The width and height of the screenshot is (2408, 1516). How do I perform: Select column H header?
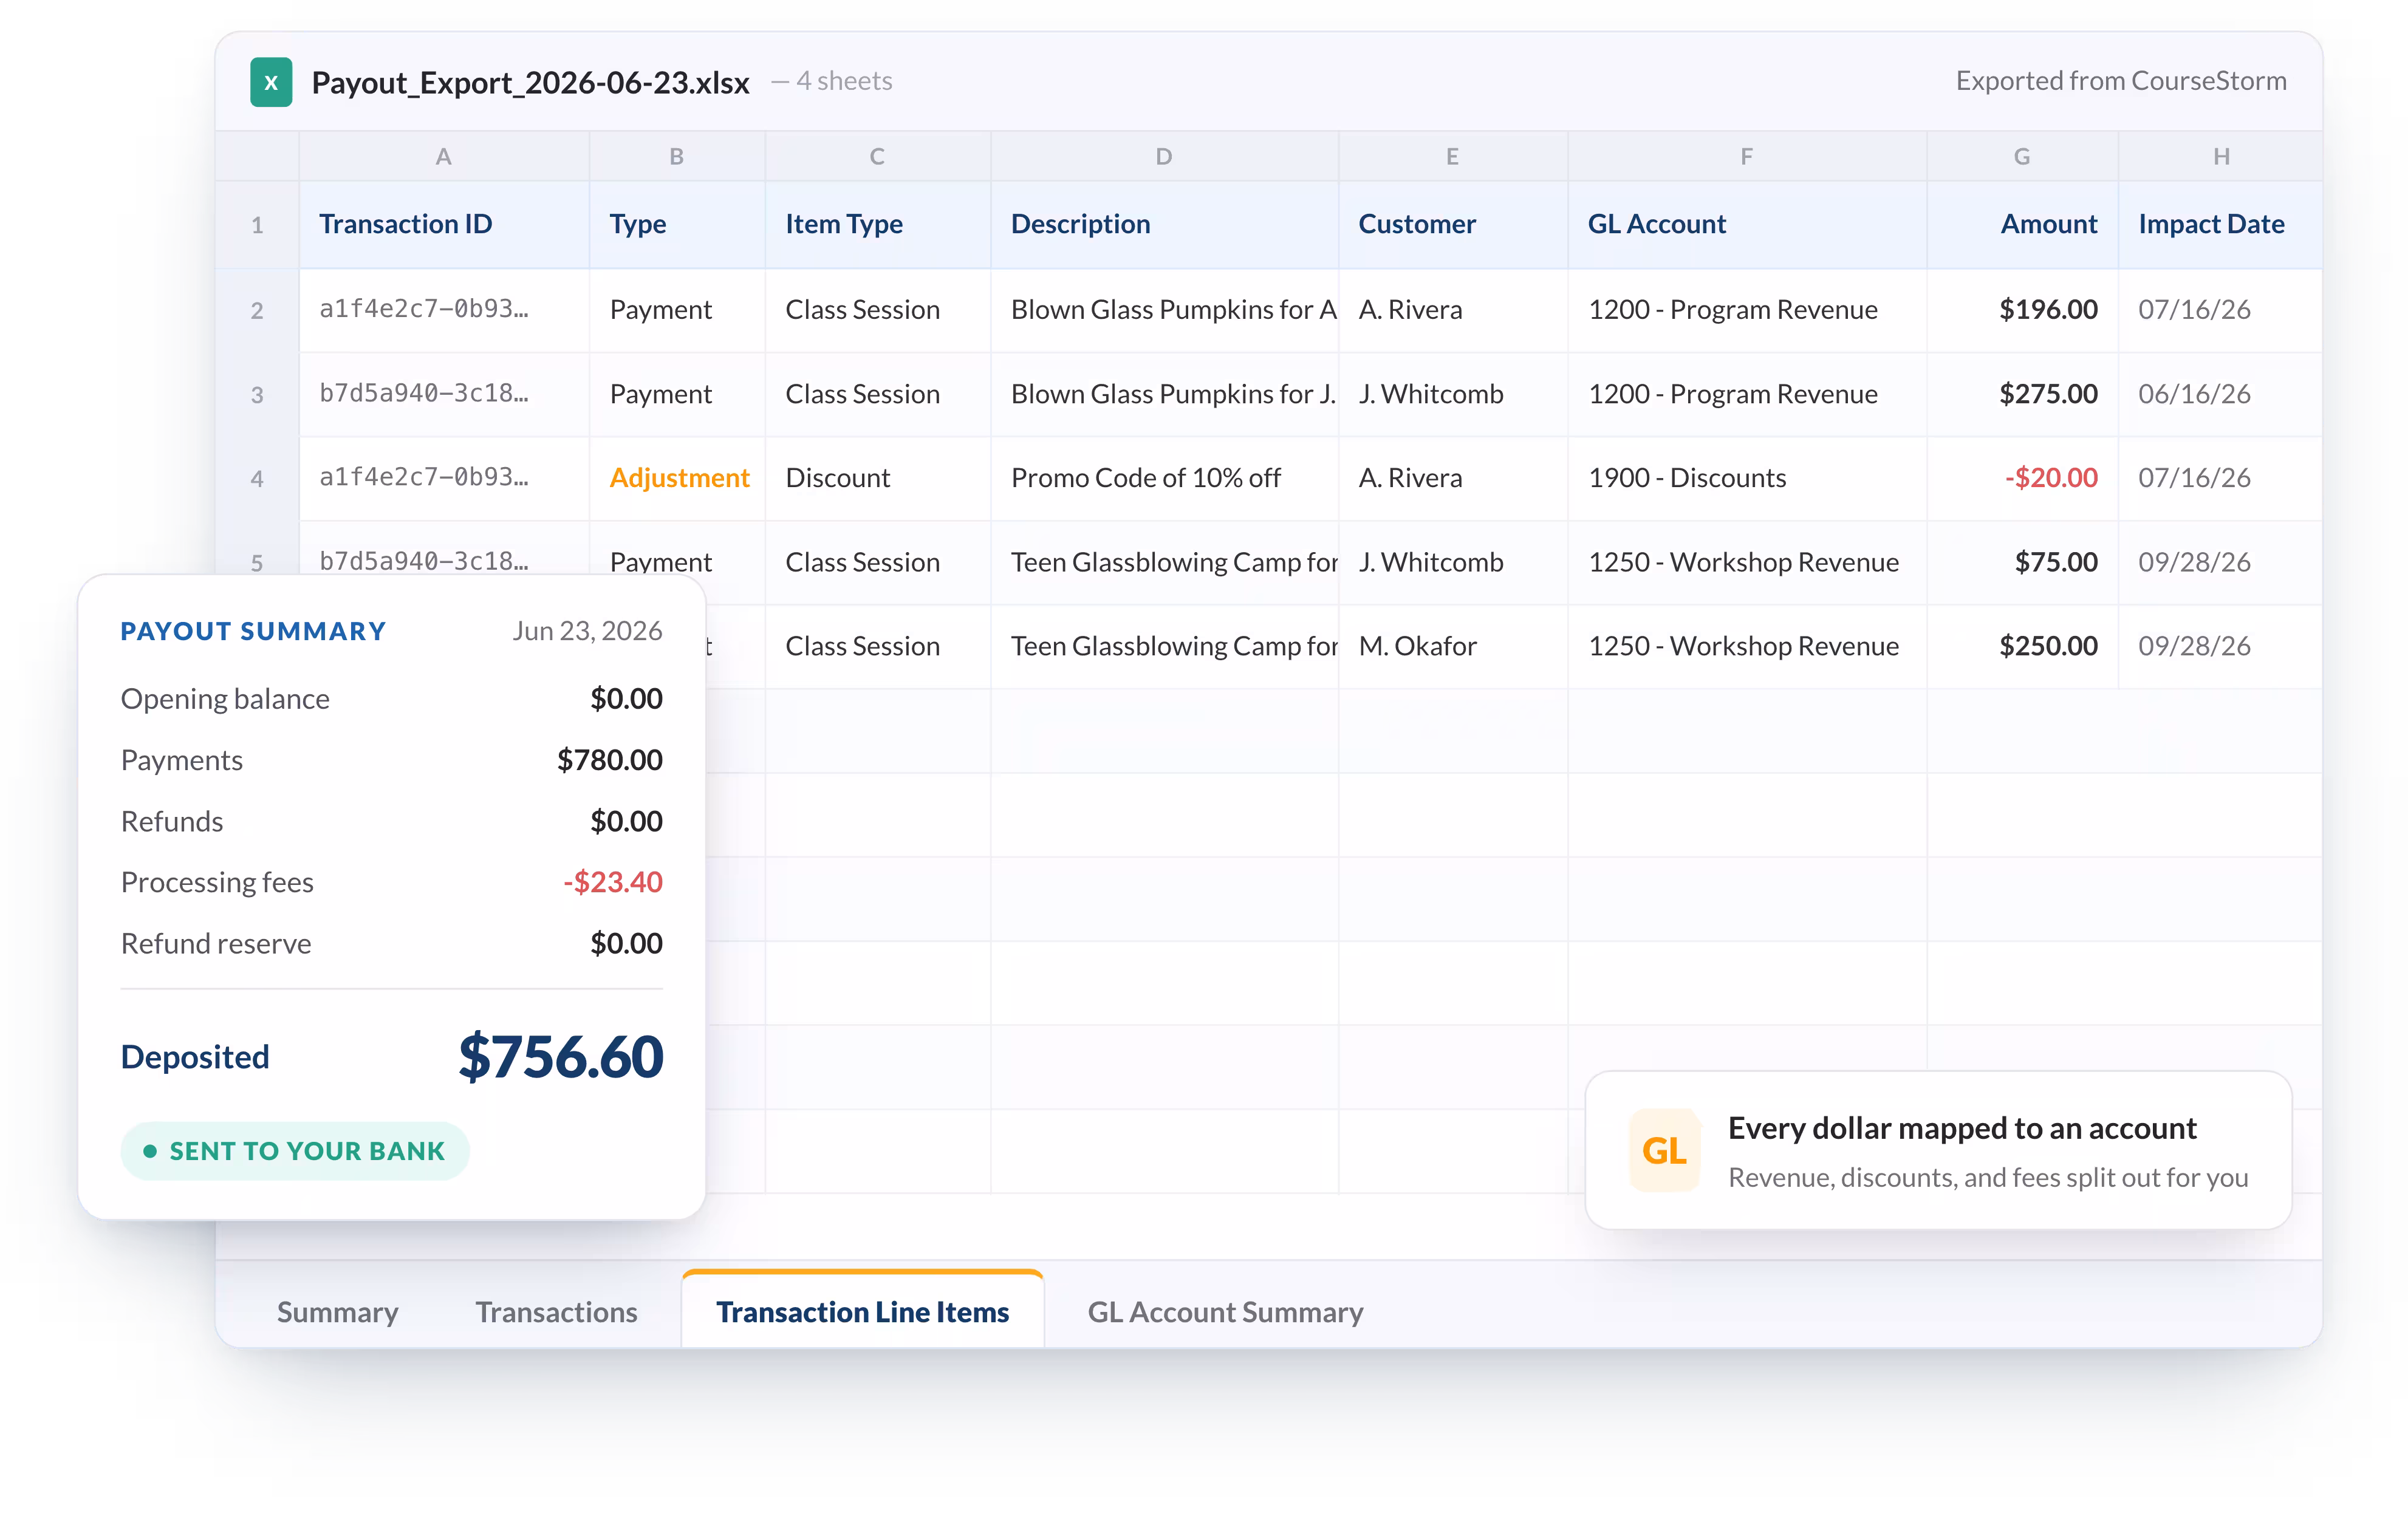tap(2221, 156)
